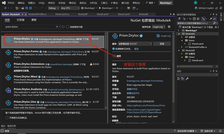This screenshot has width=224, height=134.
Task: Expand the options section in package details
Action: tap(114, 56)
